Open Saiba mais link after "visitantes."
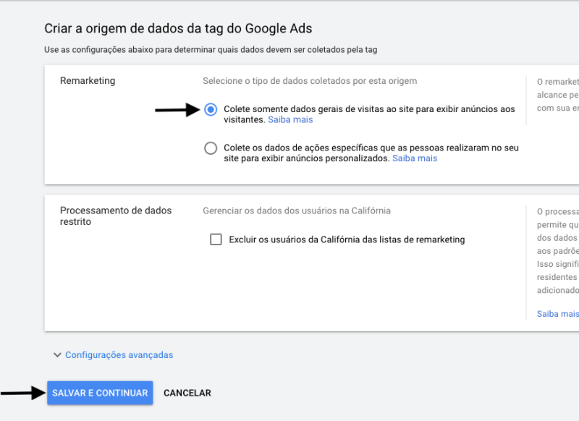Viewport: 579px width, 421px height. coord(290,120)
